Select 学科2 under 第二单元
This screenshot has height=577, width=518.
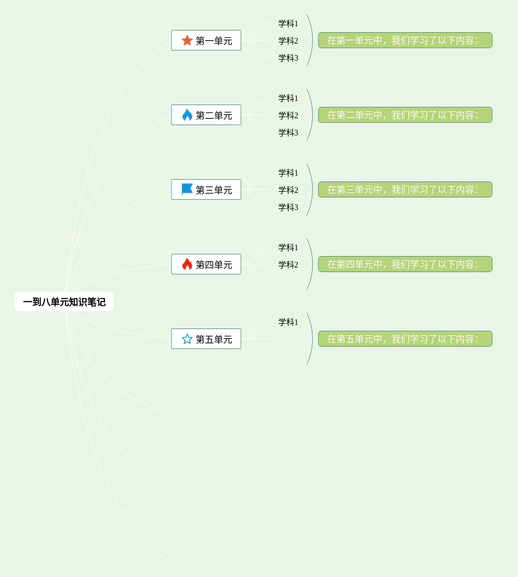[288, 115]
